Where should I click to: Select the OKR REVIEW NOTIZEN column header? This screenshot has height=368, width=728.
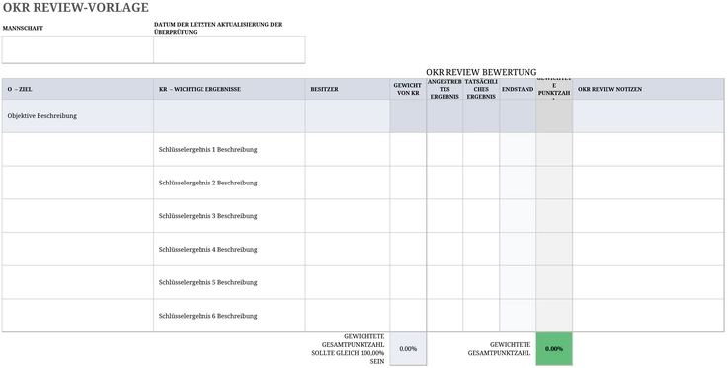[x=648, y=89]
